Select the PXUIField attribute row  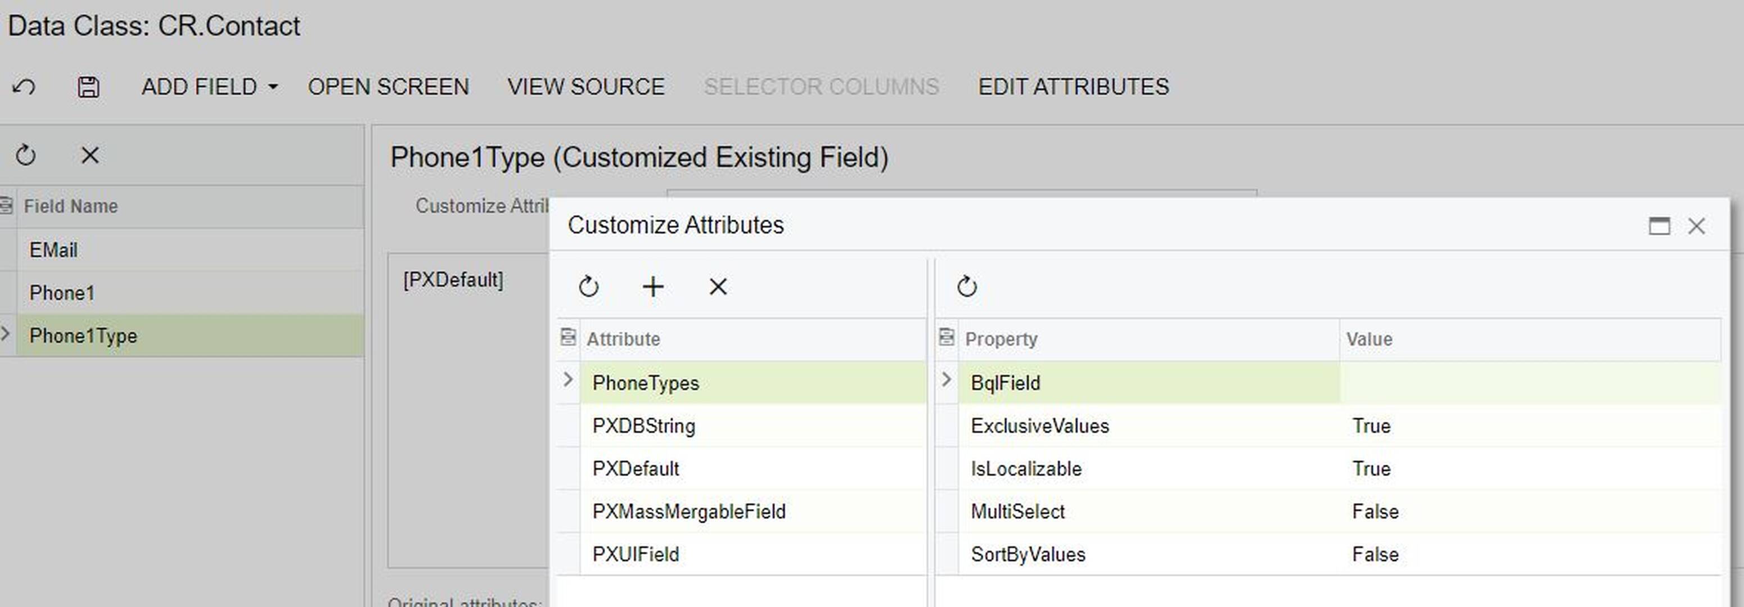(x=635, y=554)
